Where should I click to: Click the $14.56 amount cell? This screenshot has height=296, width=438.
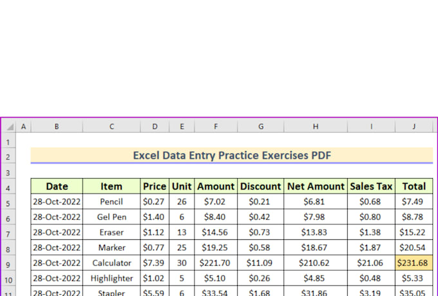click(x=216, y=232)
